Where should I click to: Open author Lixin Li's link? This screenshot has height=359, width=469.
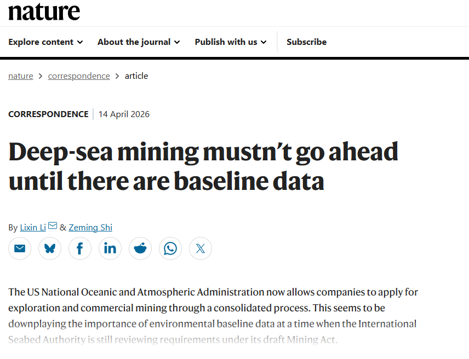(33, 228)
